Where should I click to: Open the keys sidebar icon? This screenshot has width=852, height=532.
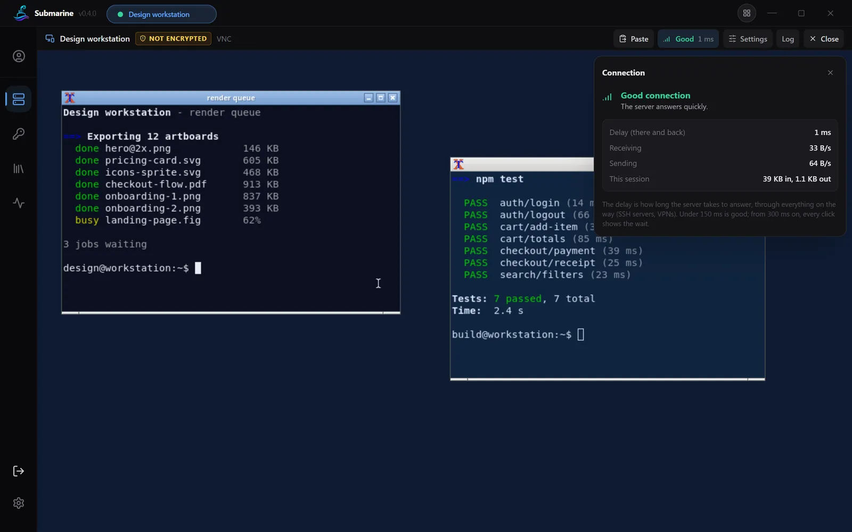(x=19, y=134)
